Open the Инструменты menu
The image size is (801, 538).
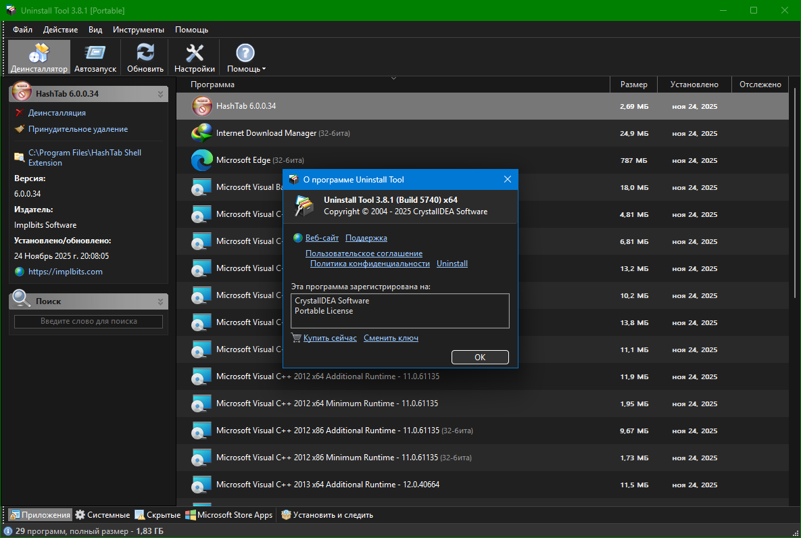click(138, 30)
